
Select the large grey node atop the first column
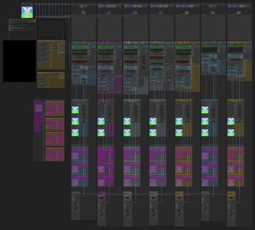point(84,28)
